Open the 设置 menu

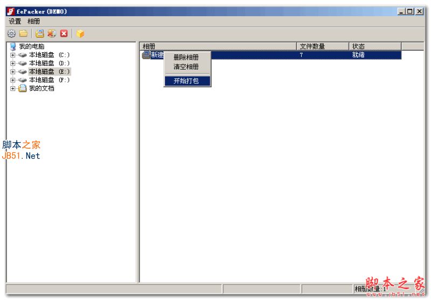tap(15, 22)
